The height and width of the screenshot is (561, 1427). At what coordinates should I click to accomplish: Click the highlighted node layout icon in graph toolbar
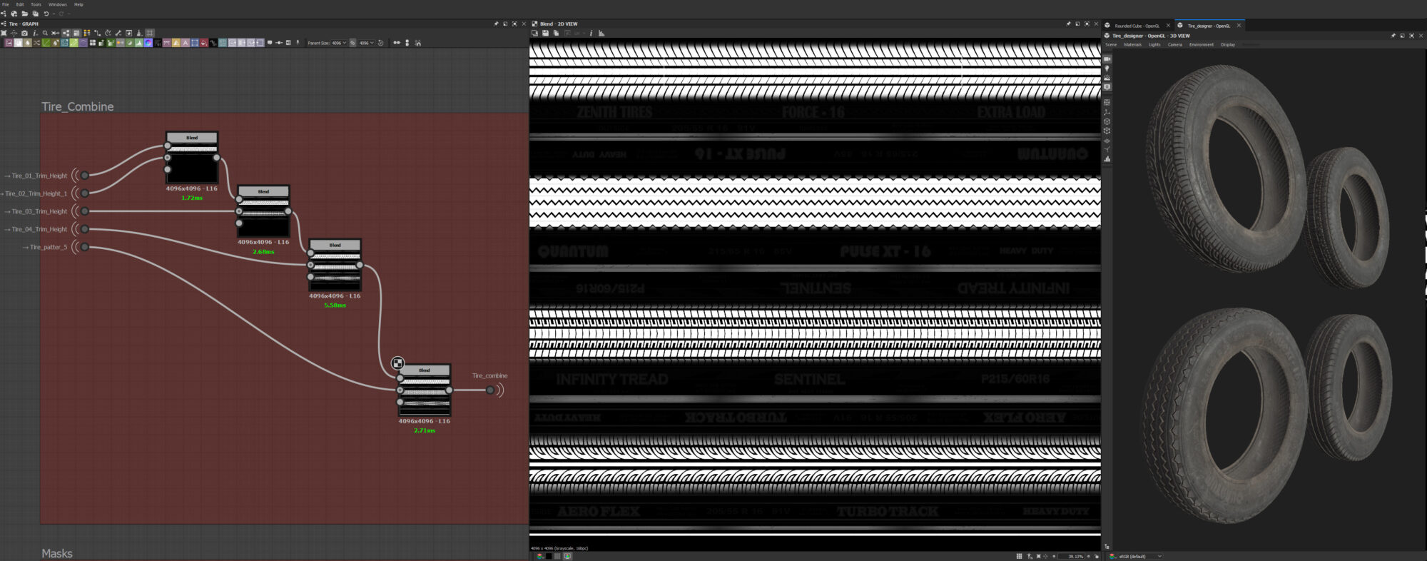coord(66,33)
